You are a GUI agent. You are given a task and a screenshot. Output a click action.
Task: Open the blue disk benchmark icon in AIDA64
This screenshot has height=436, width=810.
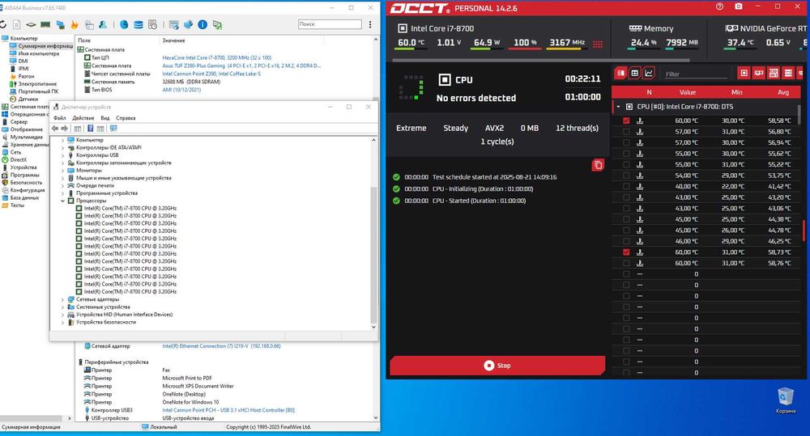[x=124, y=24]
